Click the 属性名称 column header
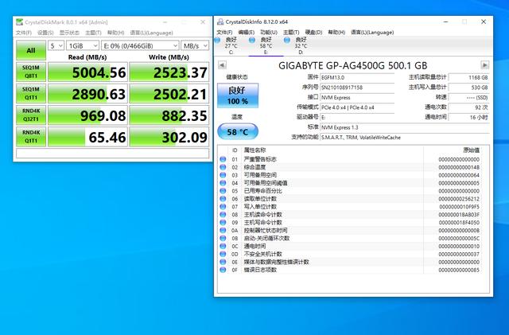Screen dimensions: 509x335 click(254, 150)
